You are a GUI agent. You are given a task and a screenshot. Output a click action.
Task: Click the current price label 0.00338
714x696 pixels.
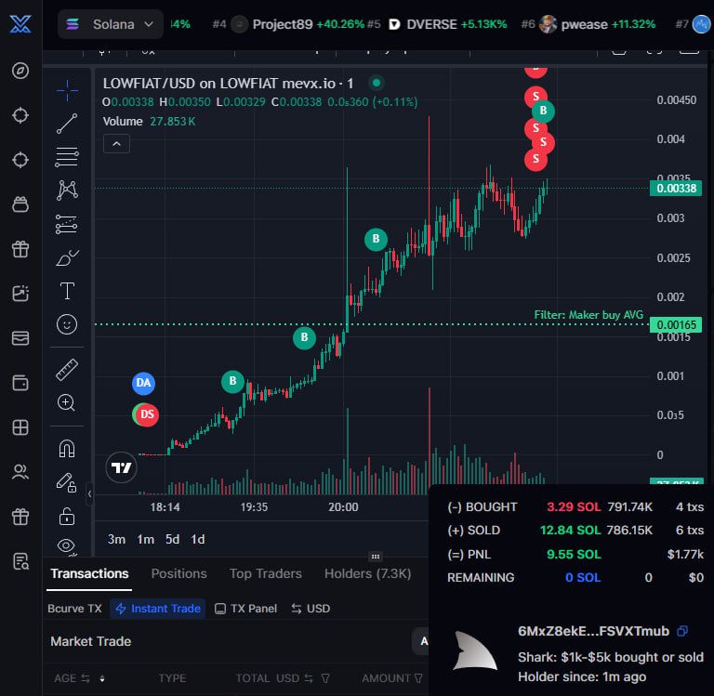tap(676, 188)
